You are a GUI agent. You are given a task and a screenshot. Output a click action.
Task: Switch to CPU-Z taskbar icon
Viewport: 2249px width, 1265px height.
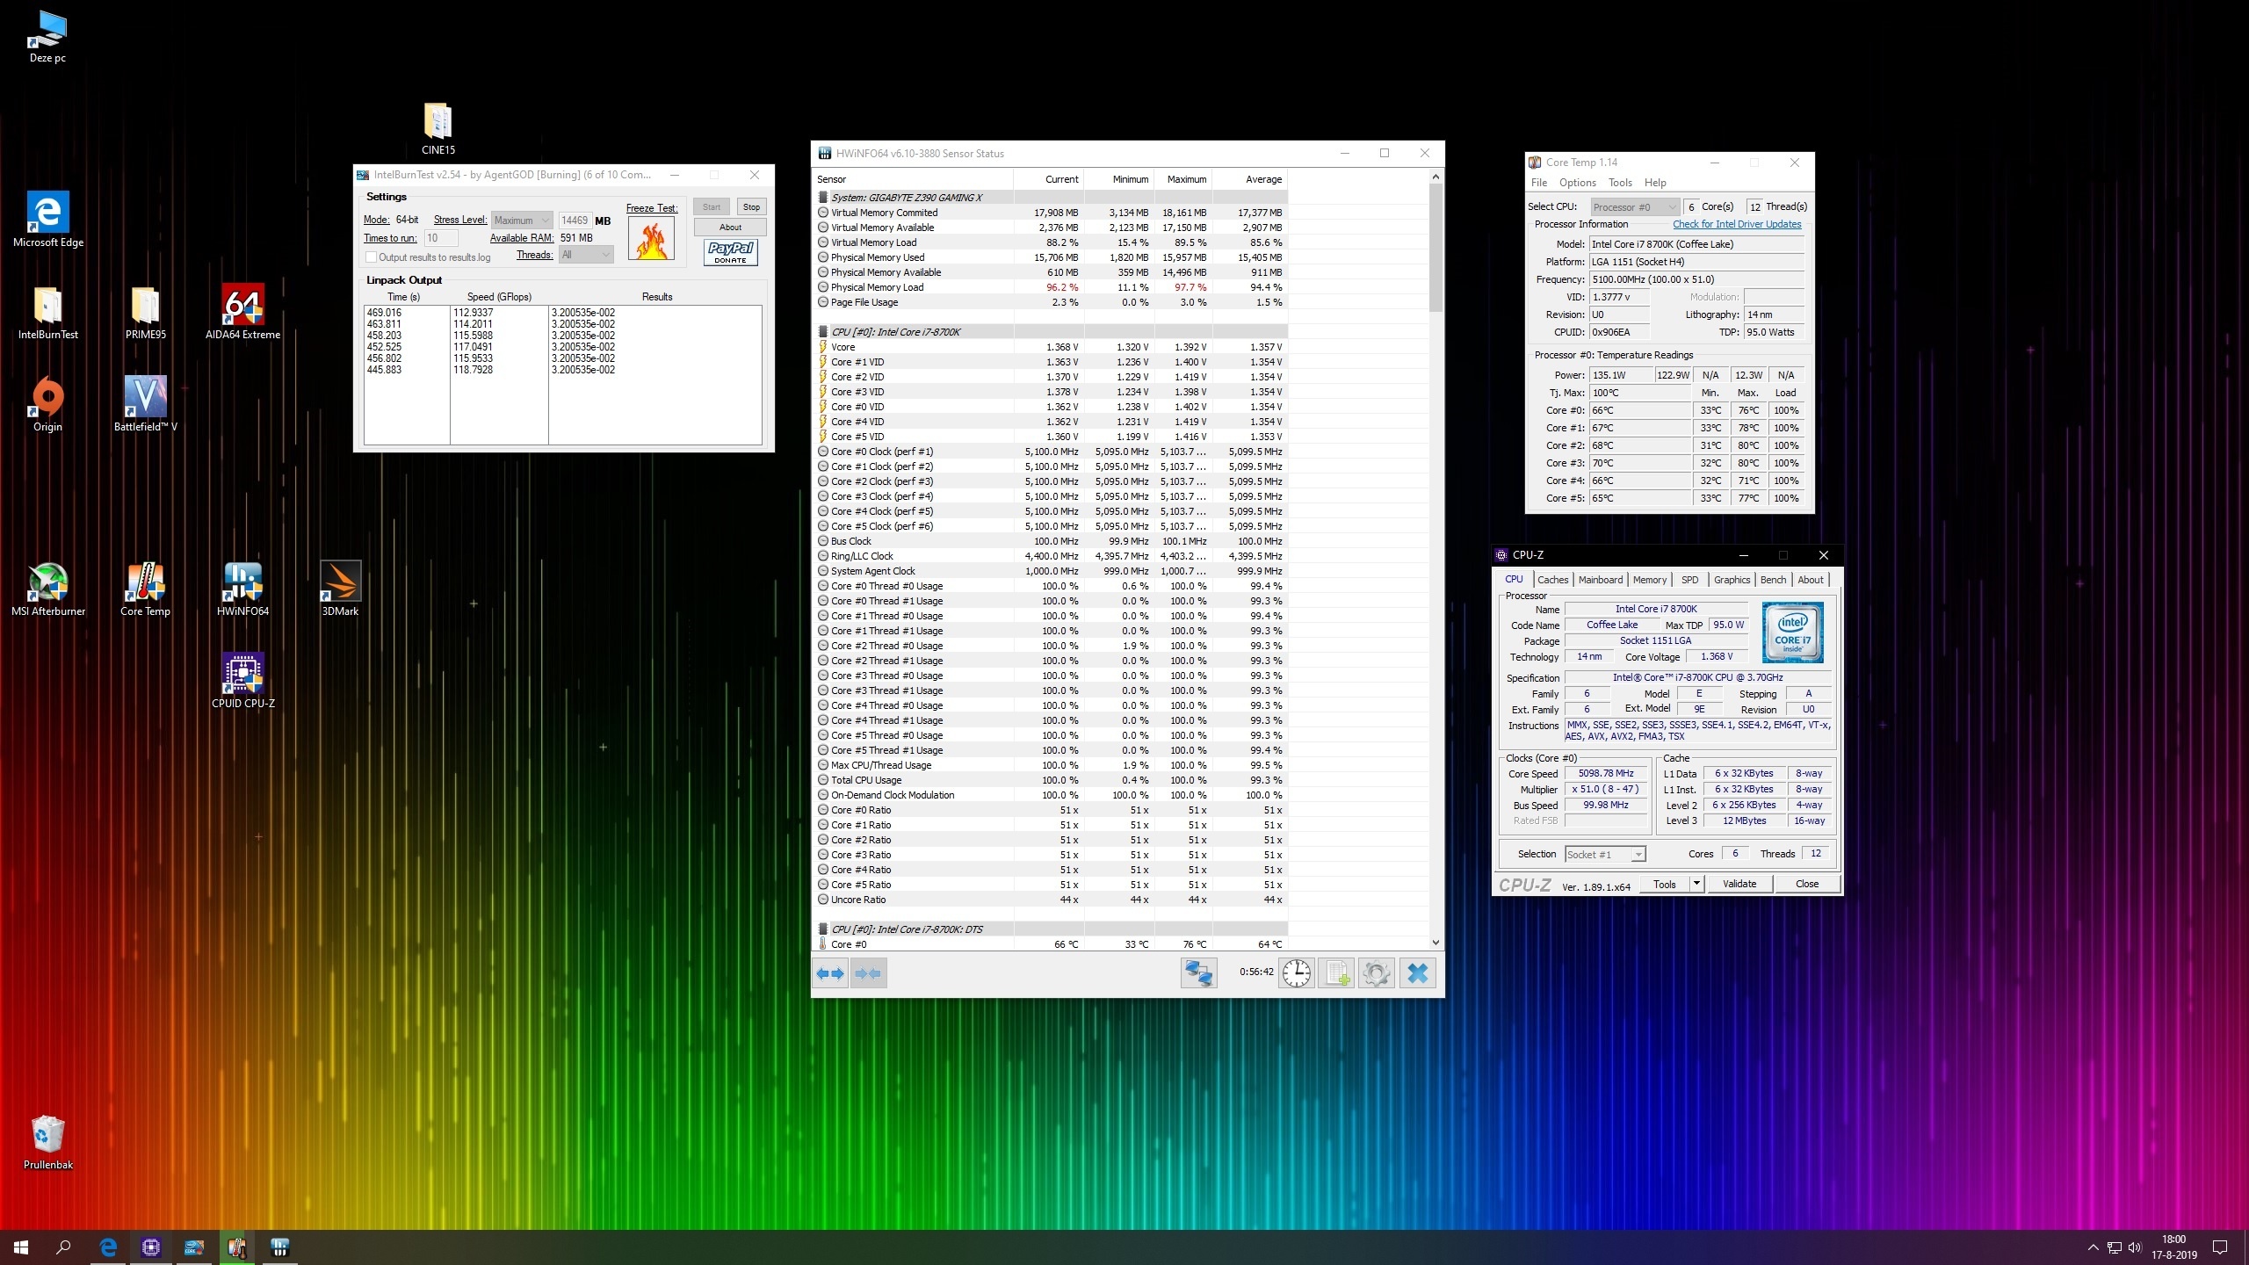[151, 1247]
